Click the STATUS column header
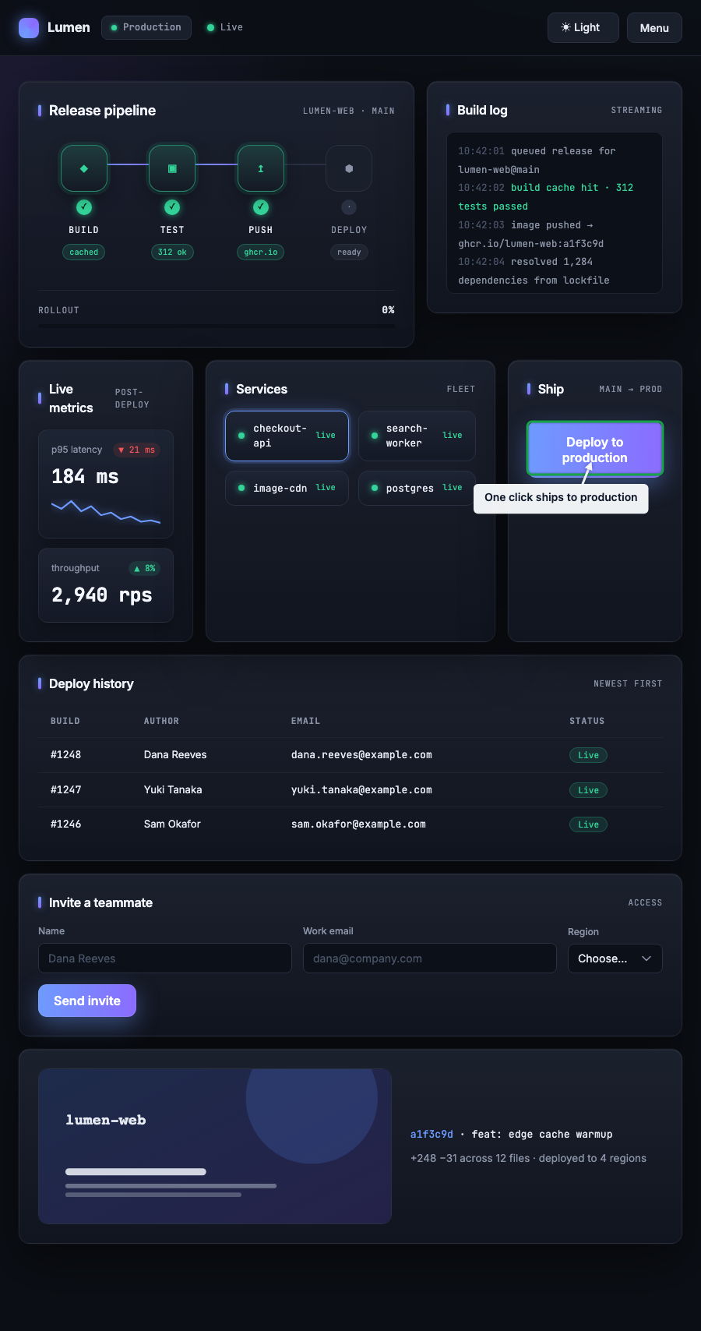The height and width of the screenshot is (1331, 701). 587,721
